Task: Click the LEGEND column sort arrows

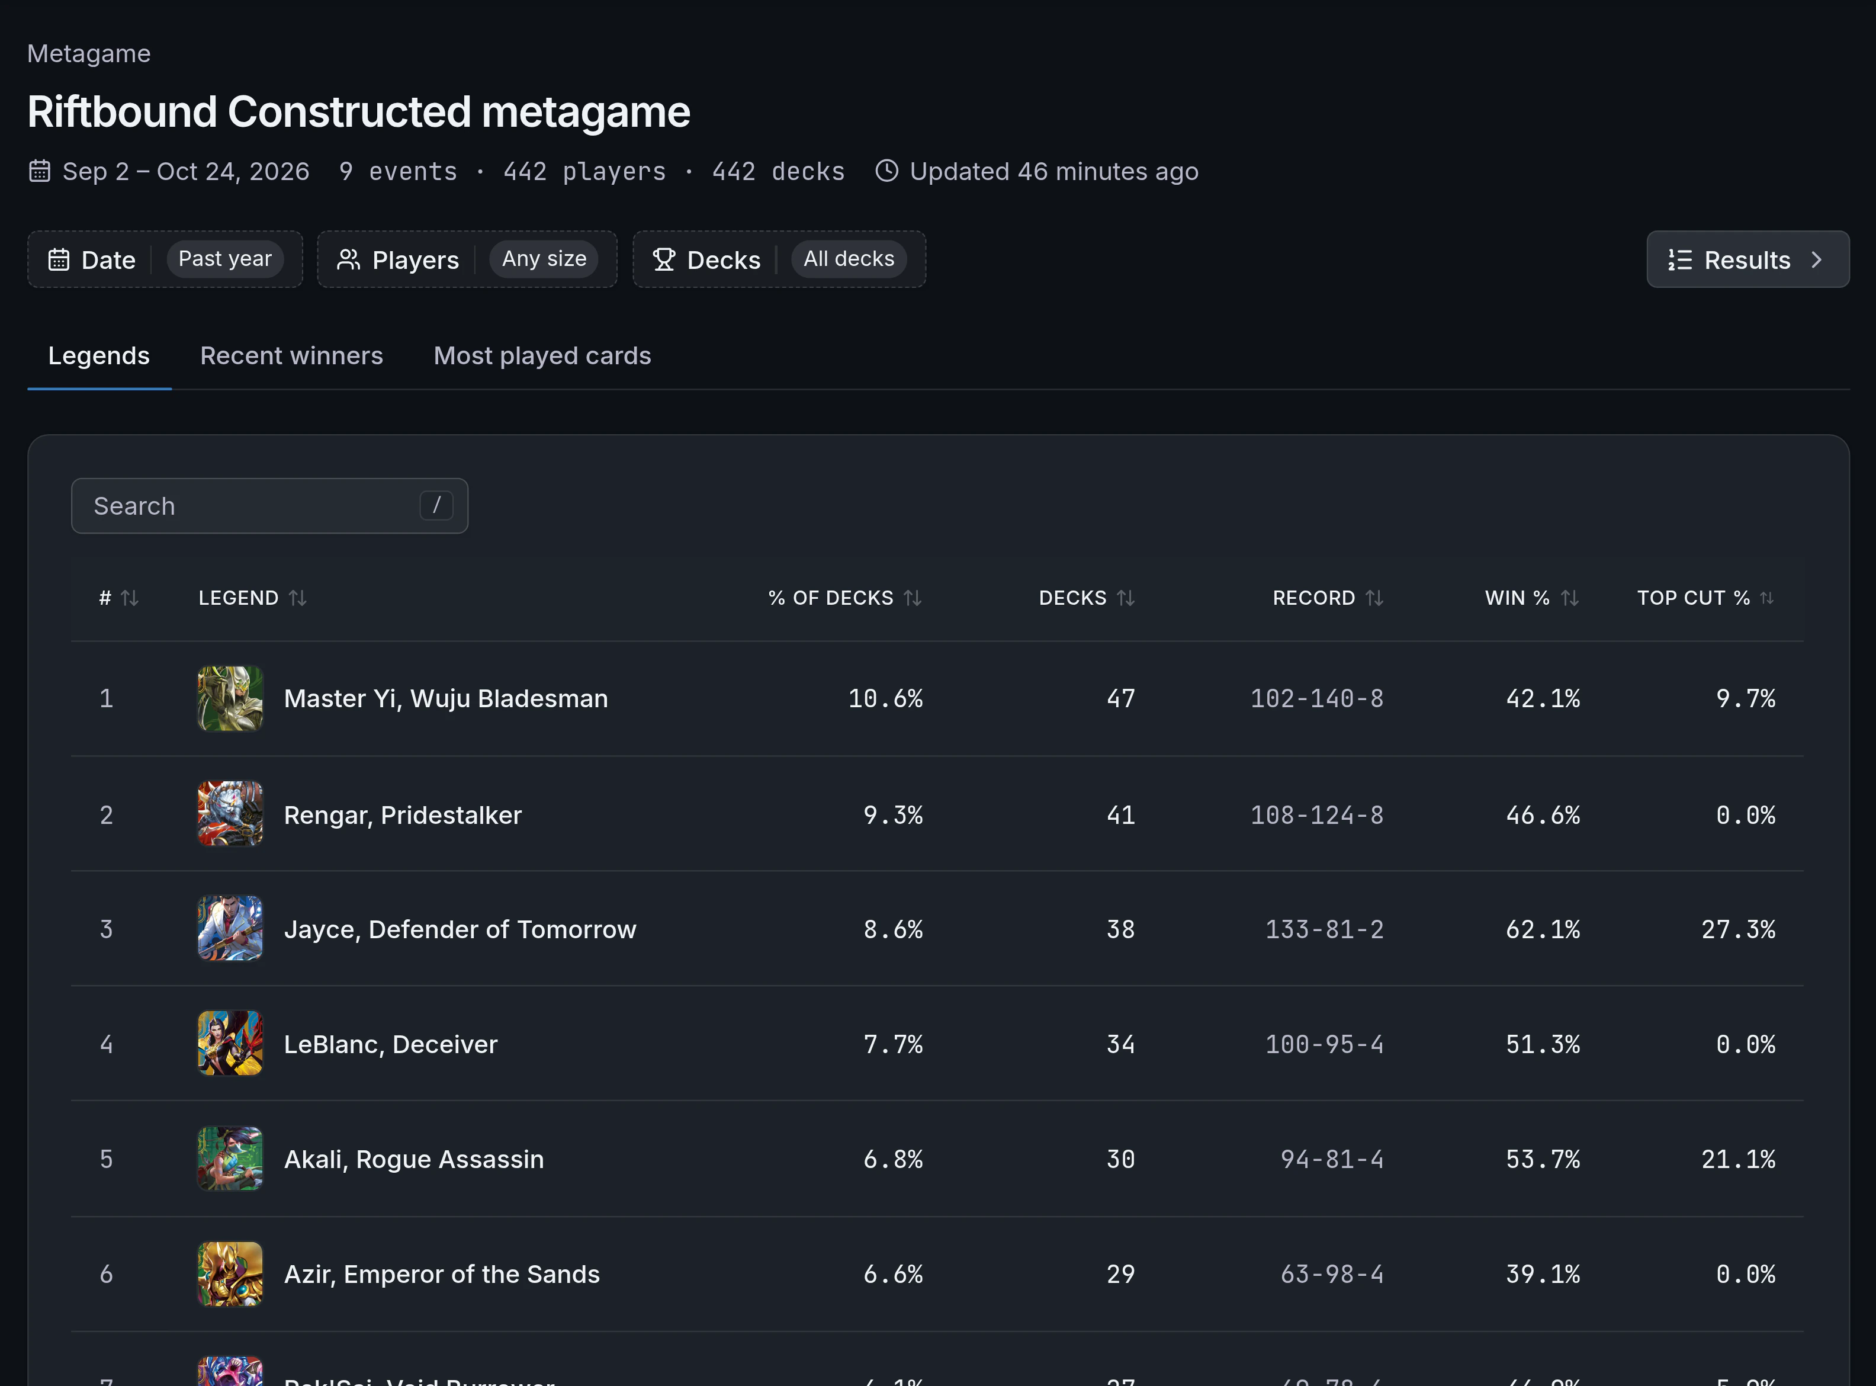Action: tap(298, 598)
